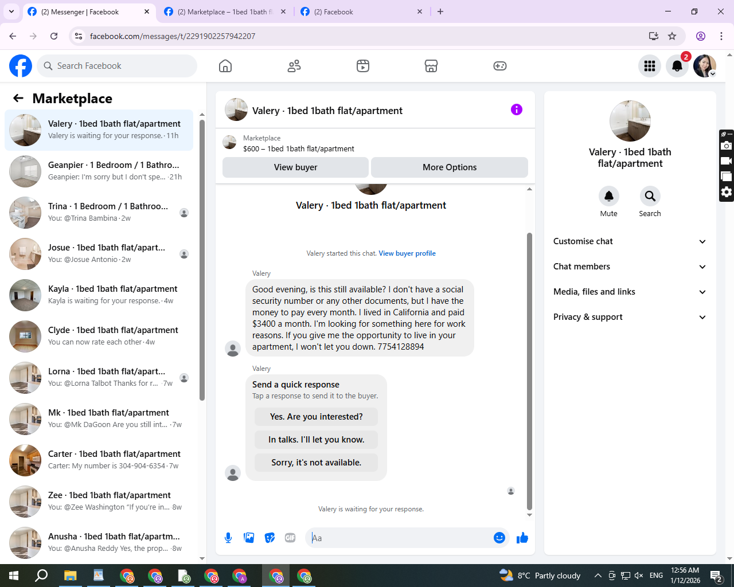Open the Carter 1bed 1bath conversation
Screen dimensions: 734x587
[x=99, y=460]
